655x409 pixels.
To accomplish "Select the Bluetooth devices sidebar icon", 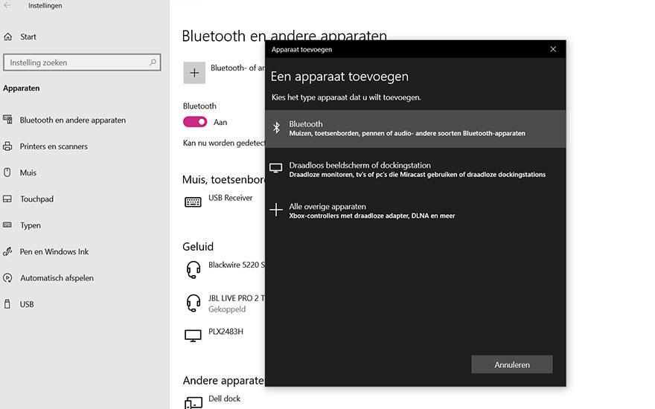I will point(7,120).
